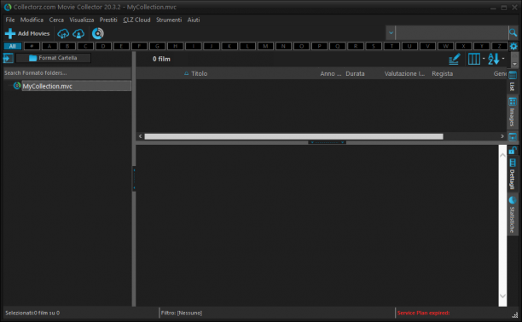Filter titles by letter G
Screen dimensions: 522x322
click(x=157, y=46)
